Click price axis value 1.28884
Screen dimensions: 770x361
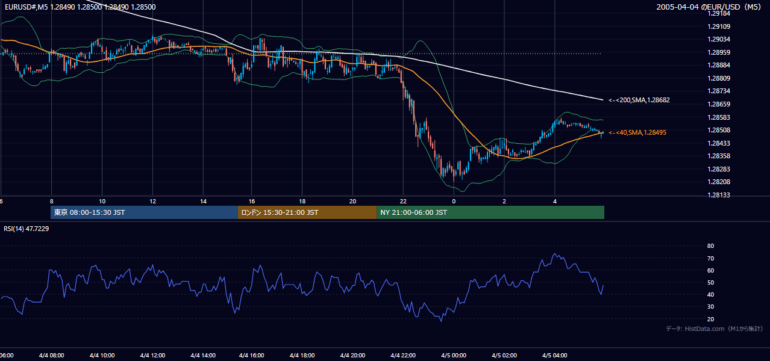(719, 65)
